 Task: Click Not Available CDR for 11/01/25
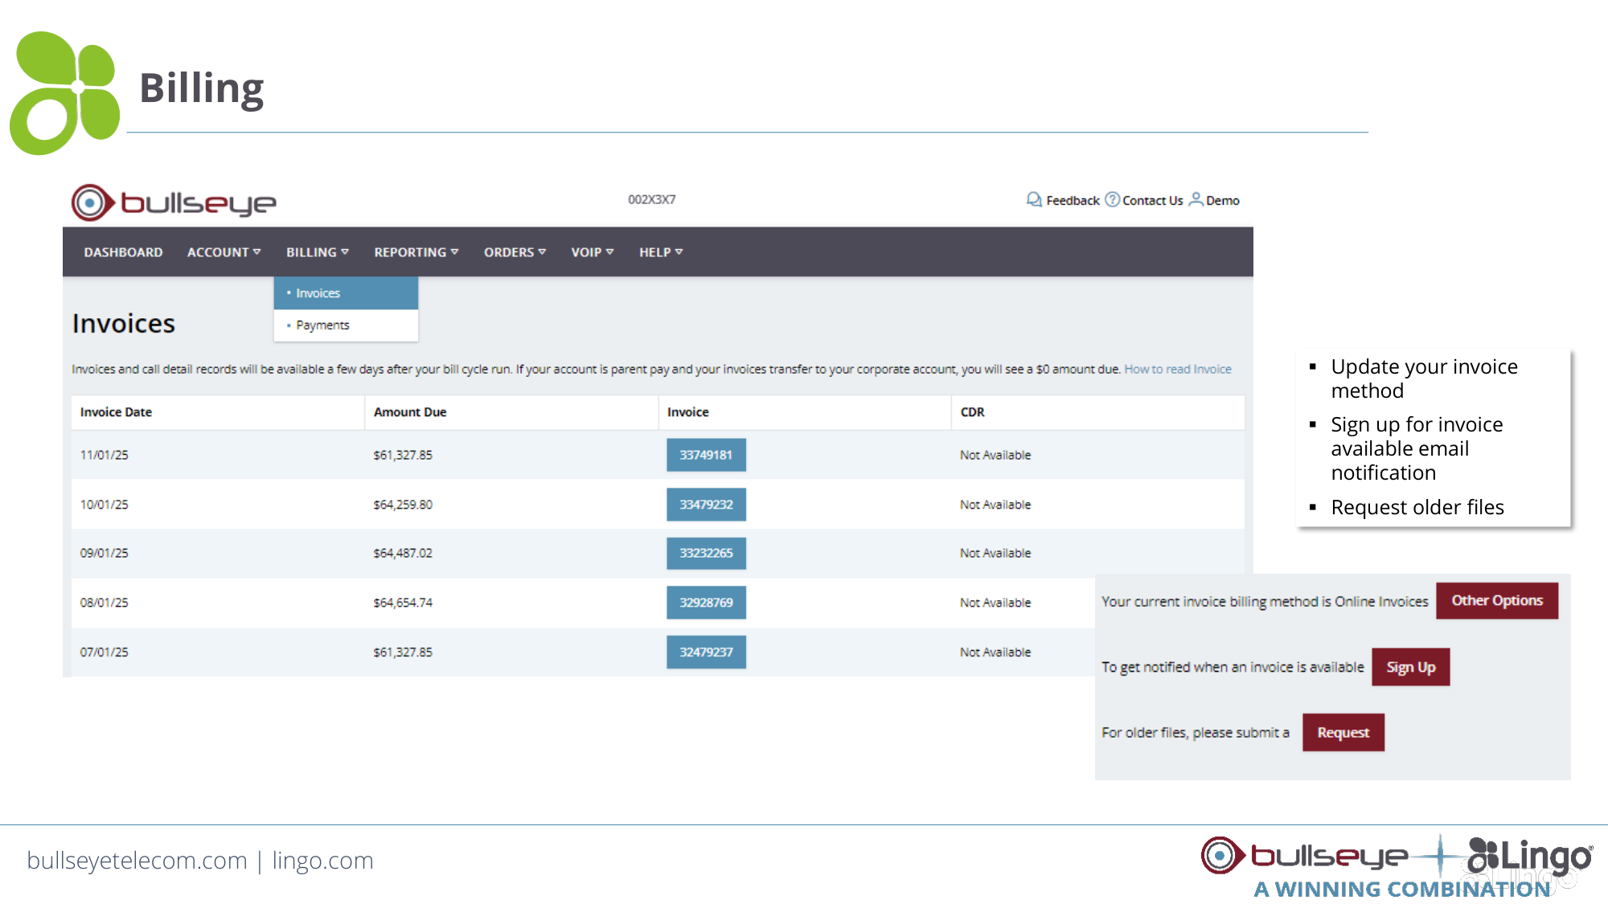click(995, 455)
